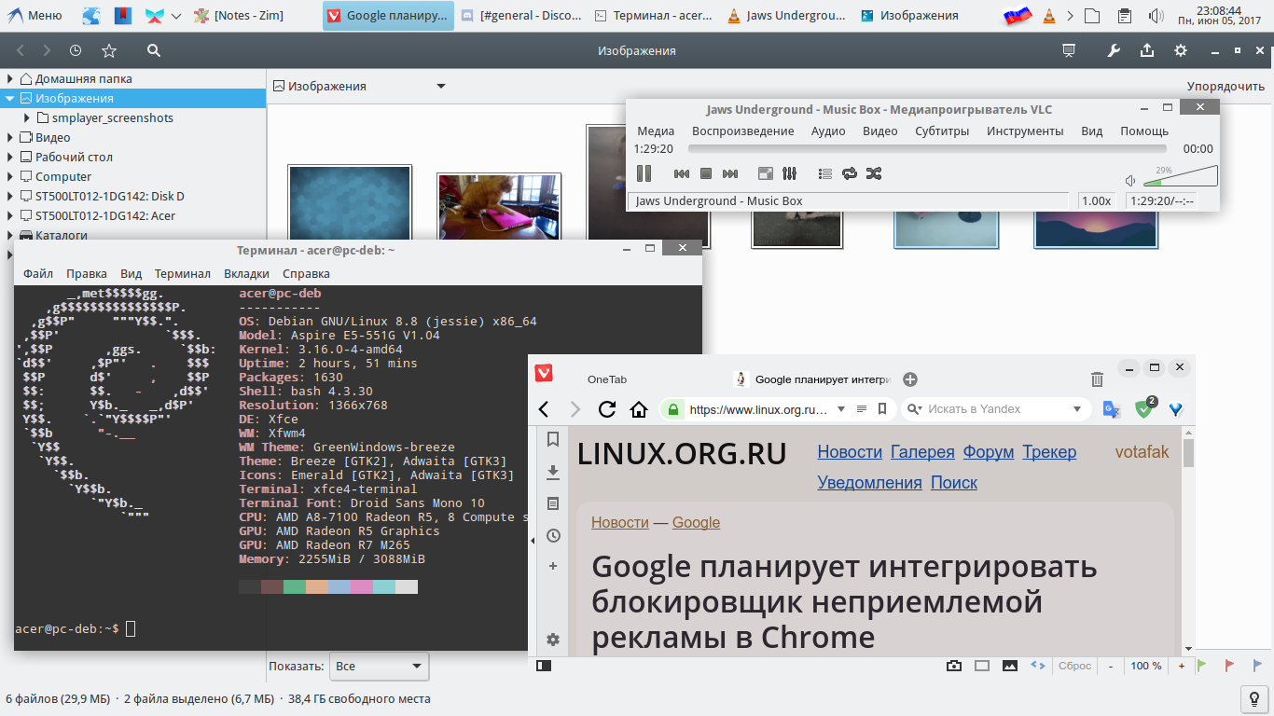Open terminal Вкладки menu
Viewport: 1274px width, 716px height.
coord(246,273)
